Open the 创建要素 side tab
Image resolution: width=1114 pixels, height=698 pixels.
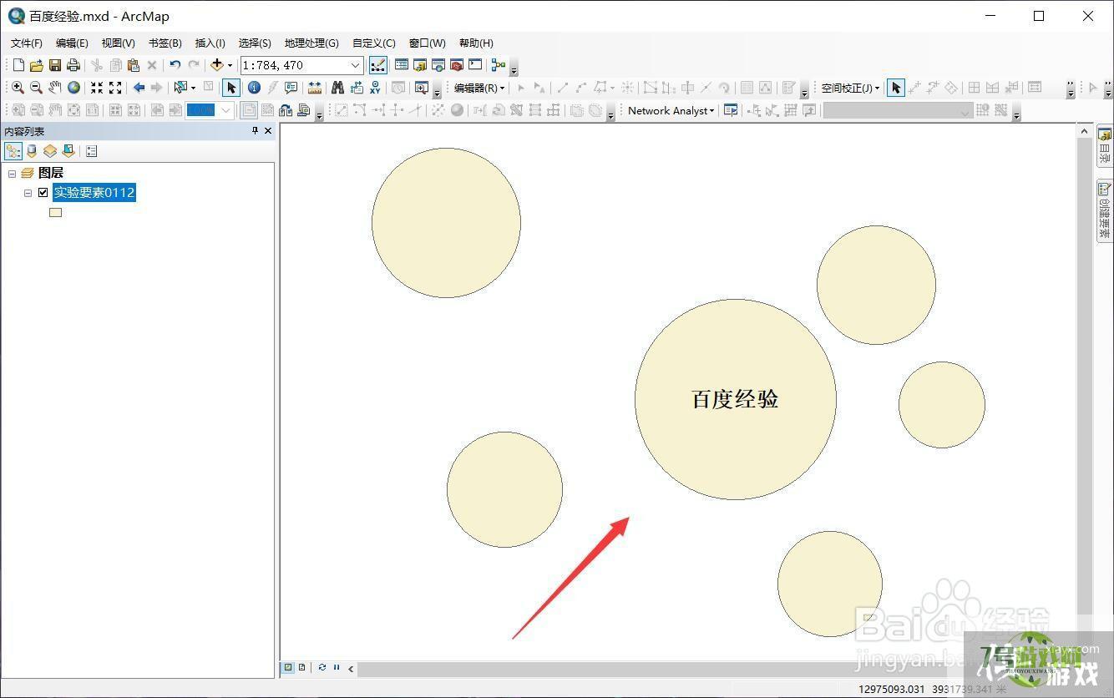(1105, 210)
